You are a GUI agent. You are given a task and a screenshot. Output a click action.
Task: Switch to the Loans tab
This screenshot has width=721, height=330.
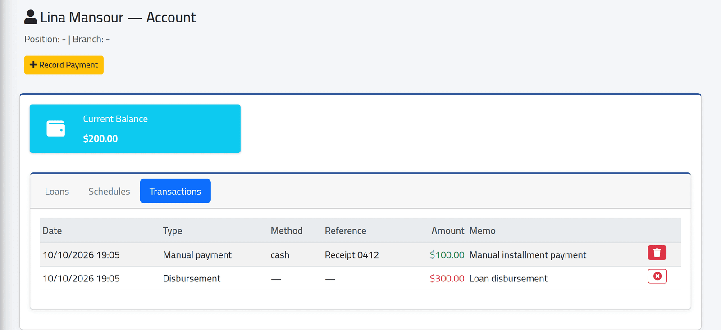[57, 191]
